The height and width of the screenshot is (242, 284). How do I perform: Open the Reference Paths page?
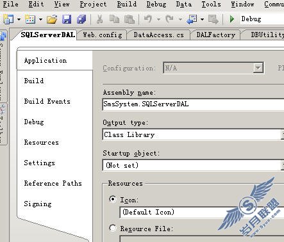(x=53, y=183)
